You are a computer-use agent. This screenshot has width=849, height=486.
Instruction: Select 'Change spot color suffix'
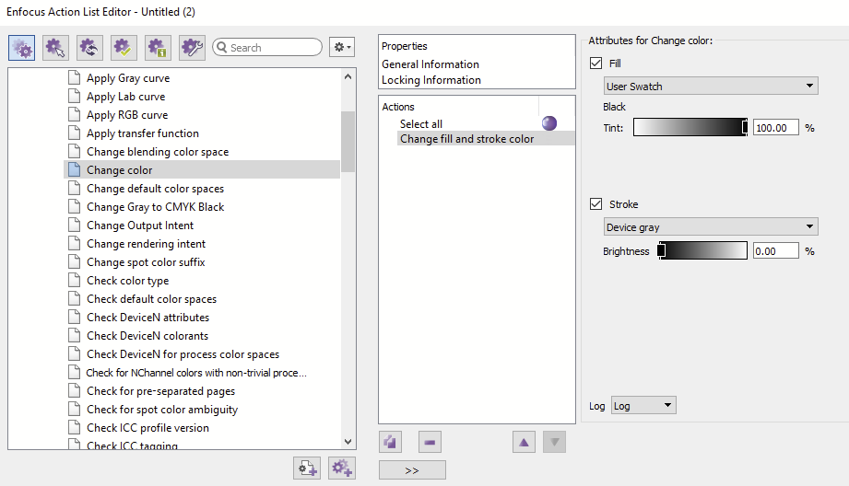146,262
